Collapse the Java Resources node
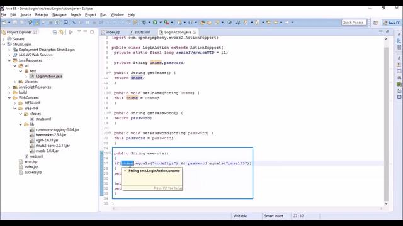 (x=9, y=60)
